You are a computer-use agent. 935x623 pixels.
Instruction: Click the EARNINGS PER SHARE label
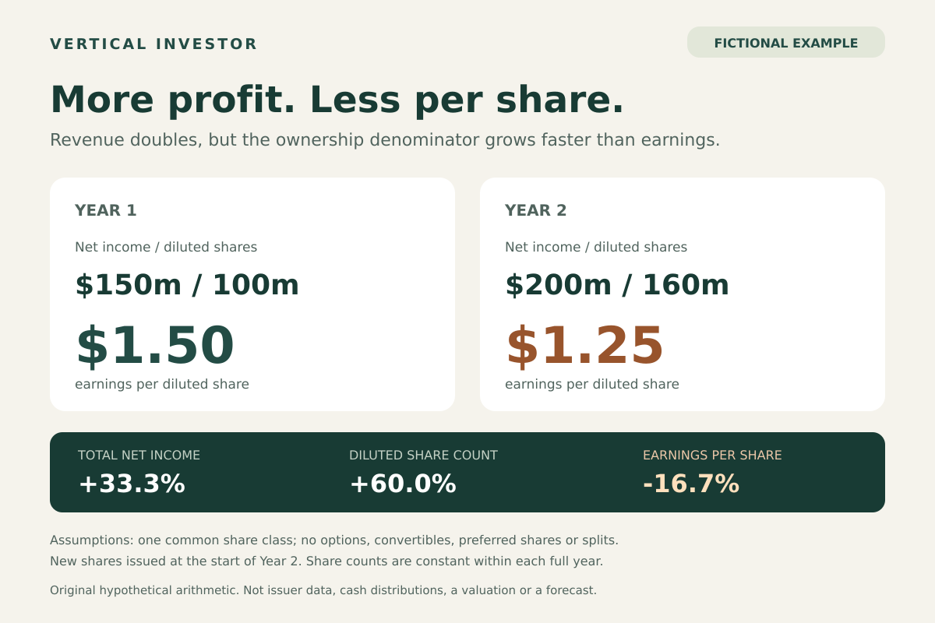coord(712,456)
